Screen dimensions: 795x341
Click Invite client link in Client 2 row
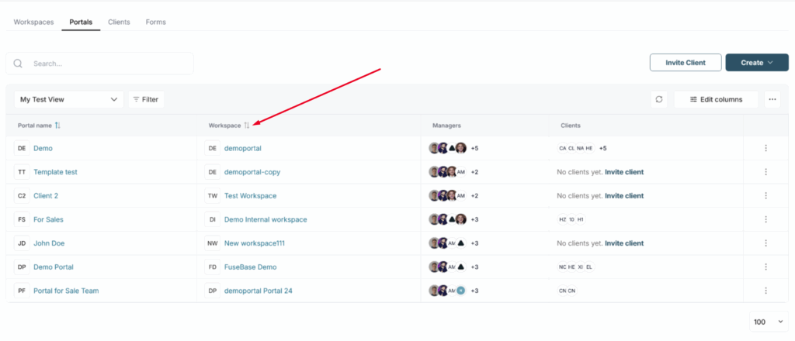point(623,196)
